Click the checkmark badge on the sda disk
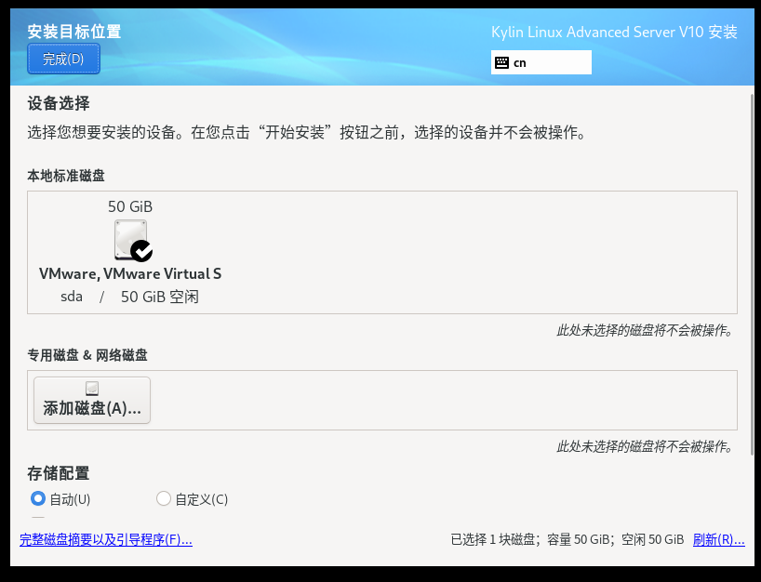The width and height of the screenshot is (761, 582). click(140, 251)
